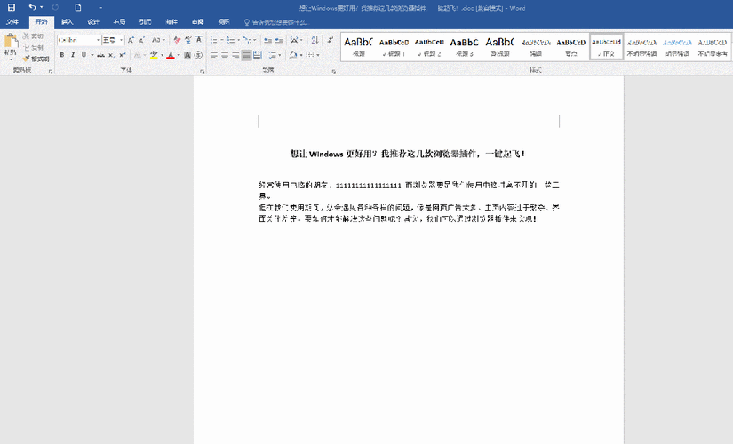Click the Character Border icon
The width and height of the screenshot is (733, 444).
[199, 40]
